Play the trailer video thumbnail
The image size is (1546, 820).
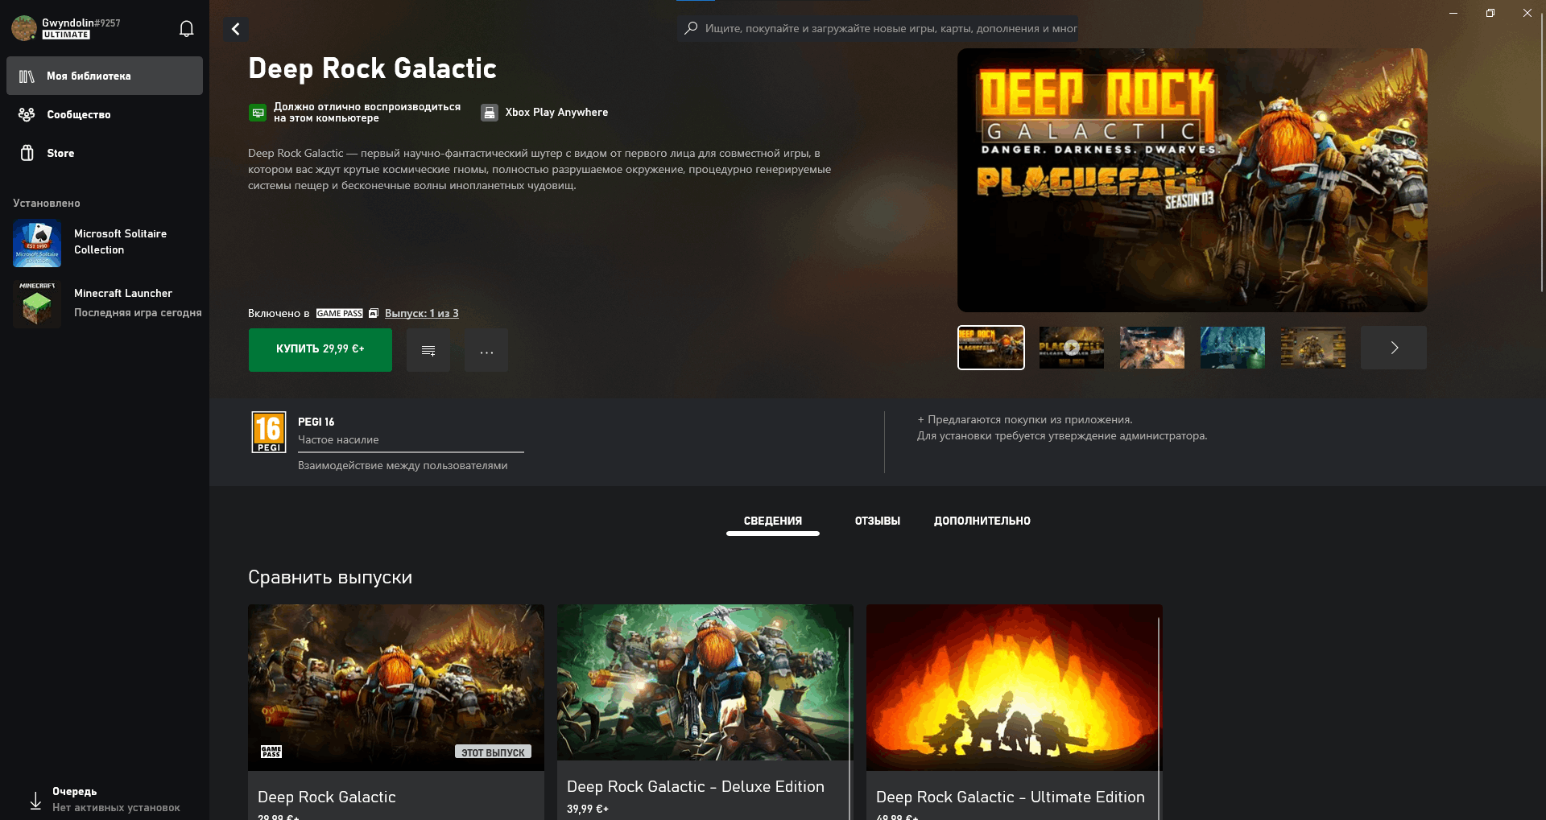click(x=1072, y=348)
